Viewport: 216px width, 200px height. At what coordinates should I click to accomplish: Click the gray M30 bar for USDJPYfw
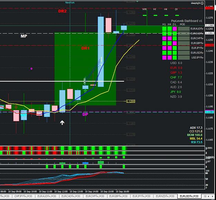tap(184, 57)
